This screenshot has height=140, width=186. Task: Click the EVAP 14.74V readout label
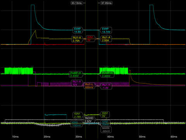point(106,30)
